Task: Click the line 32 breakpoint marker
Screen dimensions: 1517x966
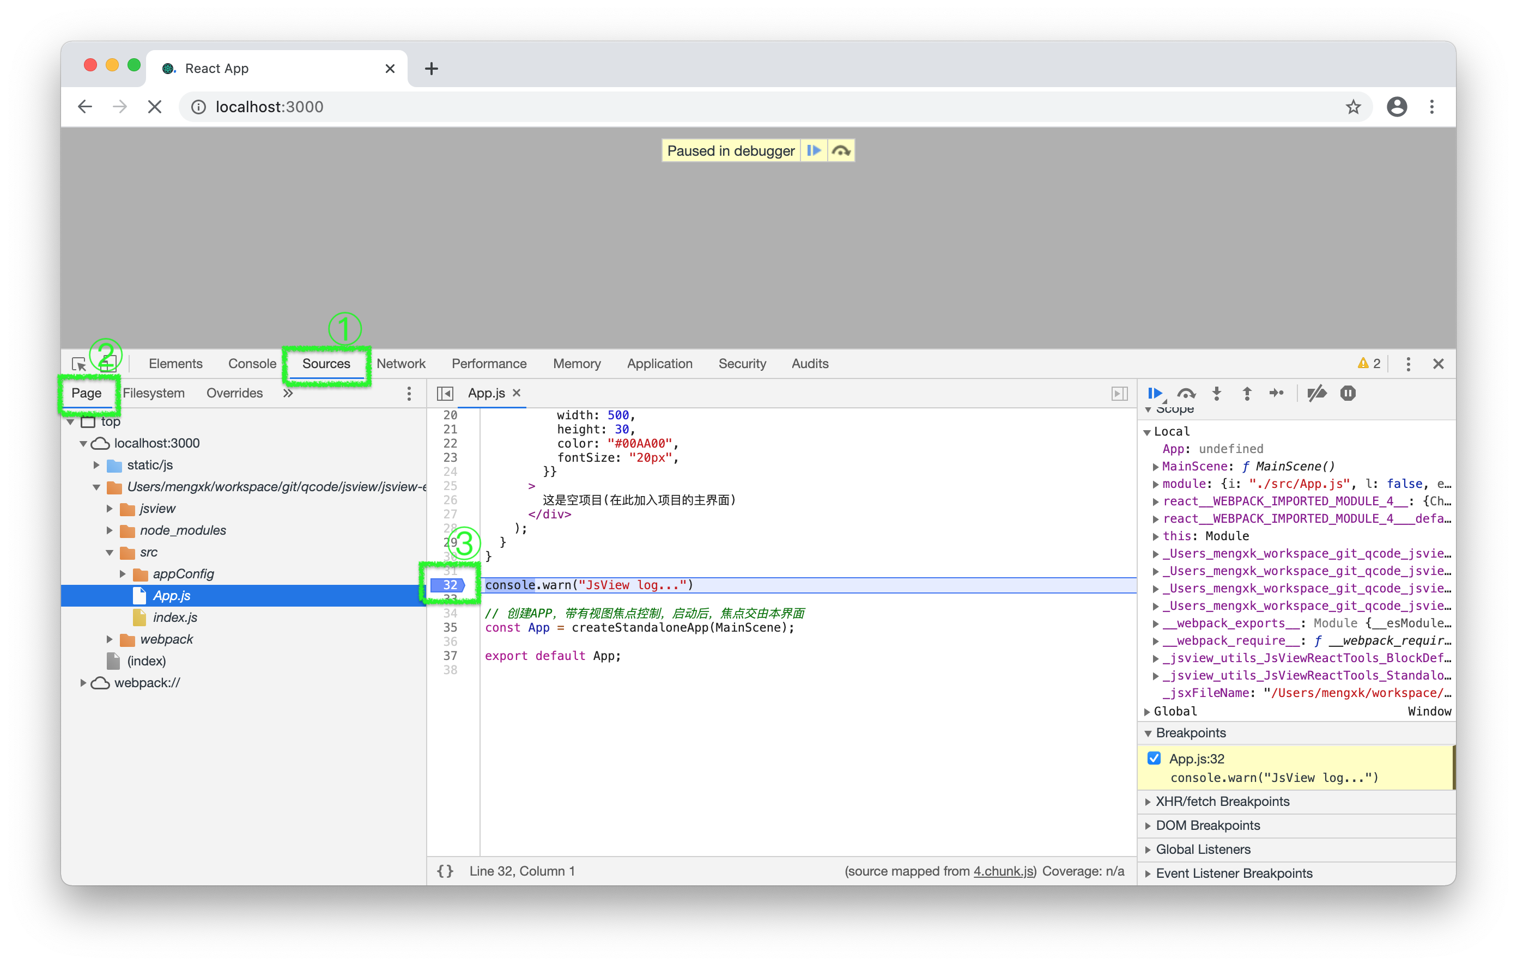Action: coord(448,584)
